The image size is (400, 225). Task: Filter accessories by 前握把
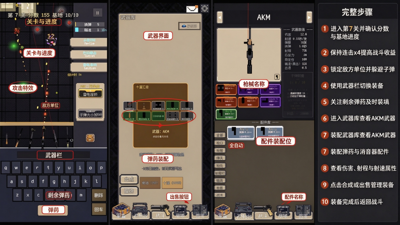point(220,173)
